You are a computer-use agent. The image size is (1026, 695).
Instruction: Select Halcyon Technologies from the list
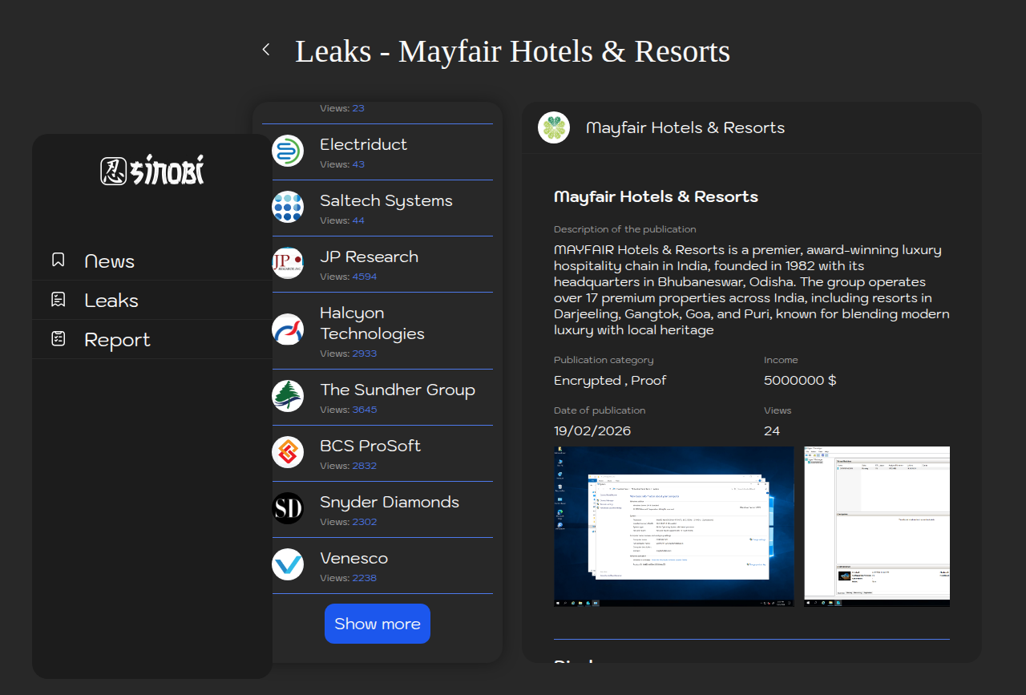[x=372, y=323]
